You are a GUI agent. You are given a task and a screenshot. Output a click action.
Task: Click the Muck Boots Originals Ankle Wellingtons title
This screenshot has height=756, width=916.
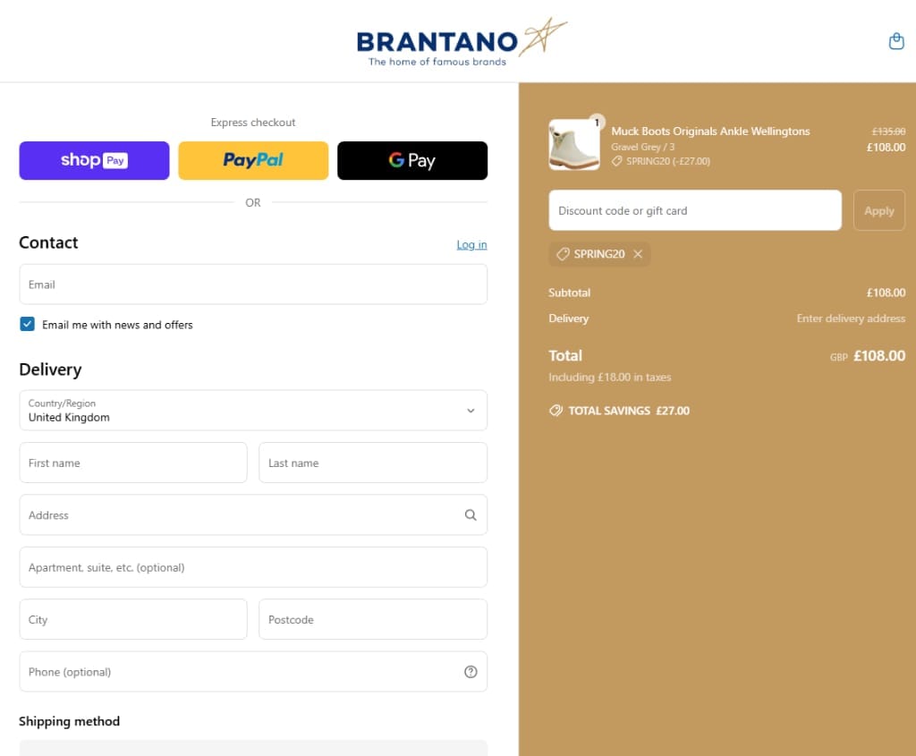[710, 131]
